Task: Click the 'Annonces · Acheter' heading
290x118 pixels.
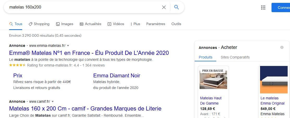Action: pos(218,47)
